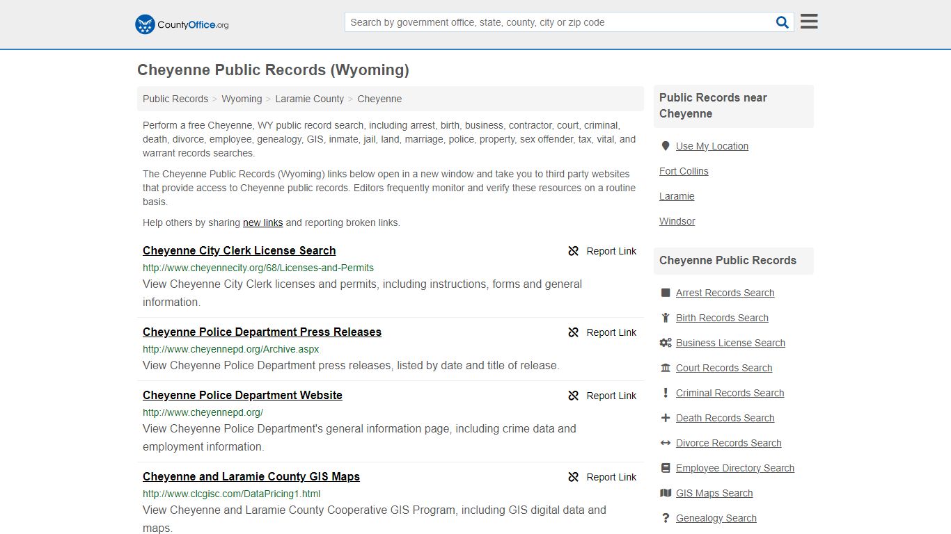Image resolution: width=951 pixels, height=534 pixels.
Task: Open Death Records Search
Action: click(x=725, y=418)
